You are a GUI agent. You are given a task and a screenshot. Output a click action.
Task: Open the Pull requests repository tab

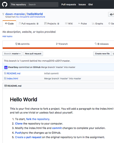click(x=28, y=23)
